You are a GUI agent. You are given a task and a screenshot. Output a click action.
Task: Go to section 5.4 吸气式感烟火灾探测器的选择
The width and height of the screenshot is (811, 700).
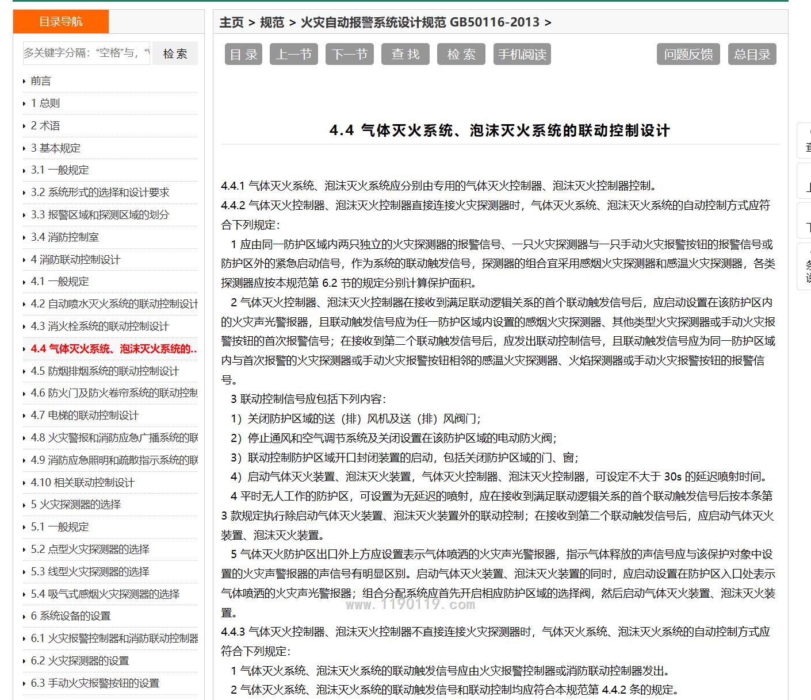pos(105,594)
